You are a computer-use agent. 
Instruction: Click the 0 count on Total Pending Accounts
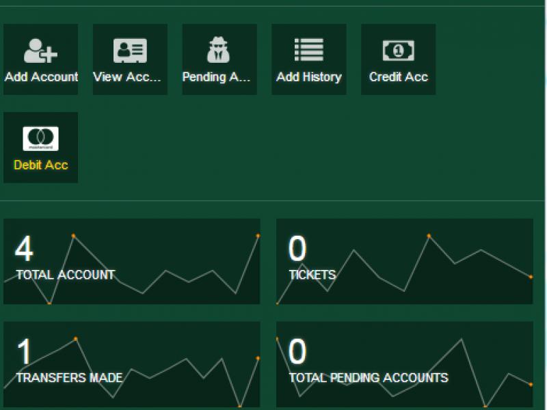297,351
